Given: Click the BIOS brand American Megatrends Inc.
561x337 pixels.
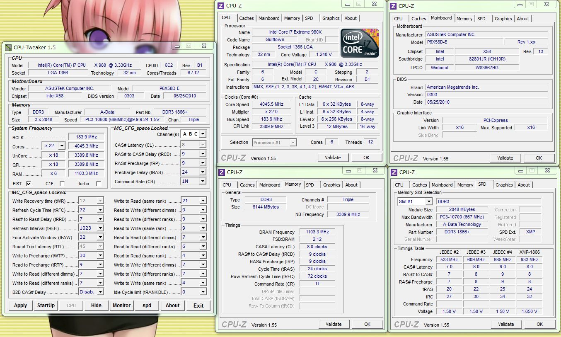Looking at the screenshot, I should pyautogui.click(x=487, y=87).
